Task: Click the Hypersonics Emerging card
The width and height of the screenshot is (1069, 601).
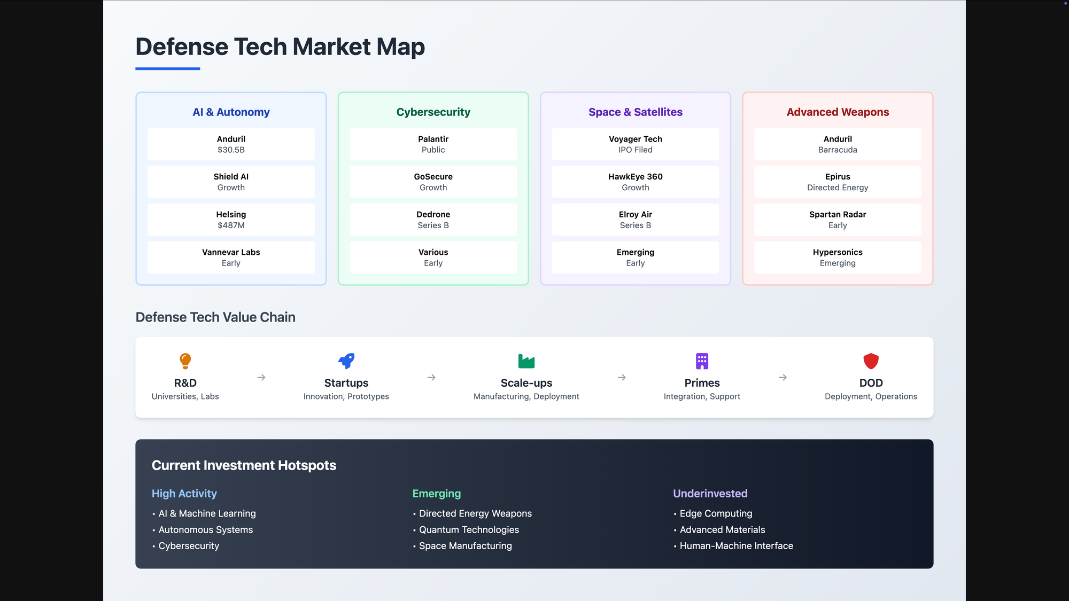Action: pyautogui.click(x=837, y=257)
